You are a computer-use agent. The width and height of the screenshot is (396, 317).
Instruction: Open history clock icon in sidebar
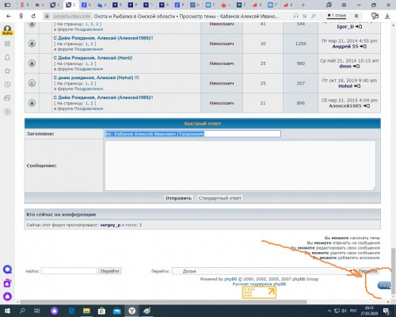7,85
